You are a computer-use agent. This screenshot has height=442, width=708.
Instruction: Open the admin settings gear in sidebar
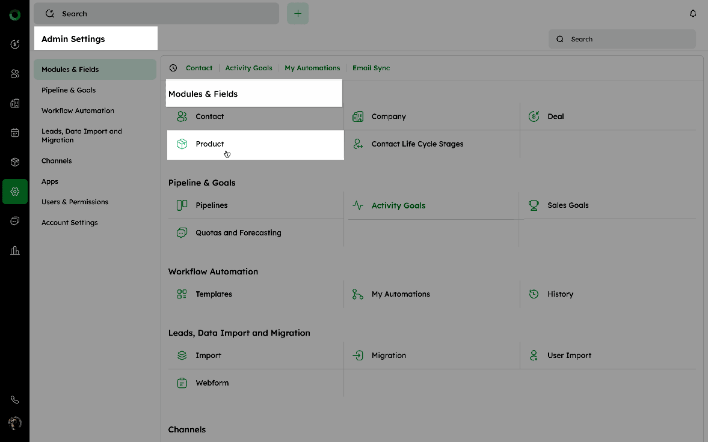tap(15, 192)
